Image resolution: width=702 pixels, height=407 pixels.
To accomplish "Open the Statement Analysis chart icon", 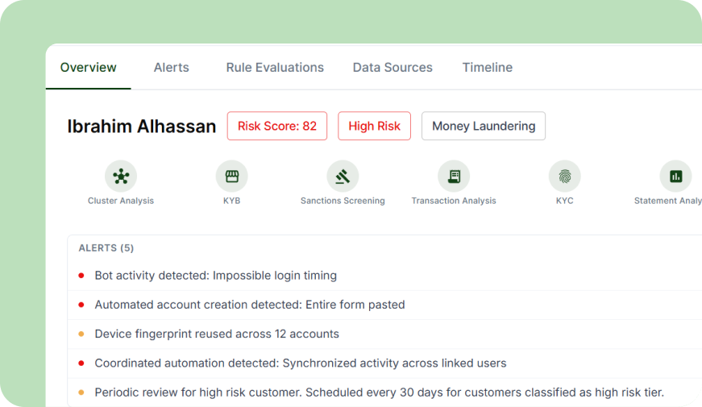I will [x=675, y=176].
